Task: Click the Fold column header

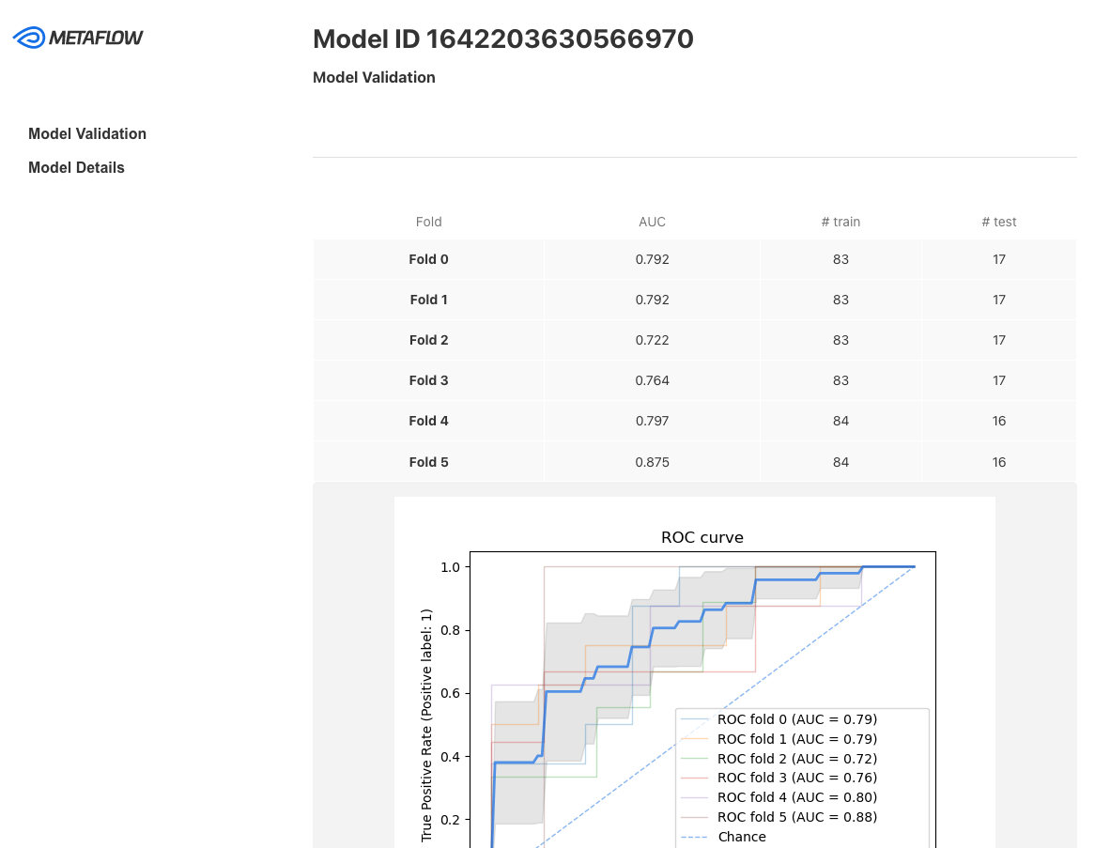Action: point(428,222)
